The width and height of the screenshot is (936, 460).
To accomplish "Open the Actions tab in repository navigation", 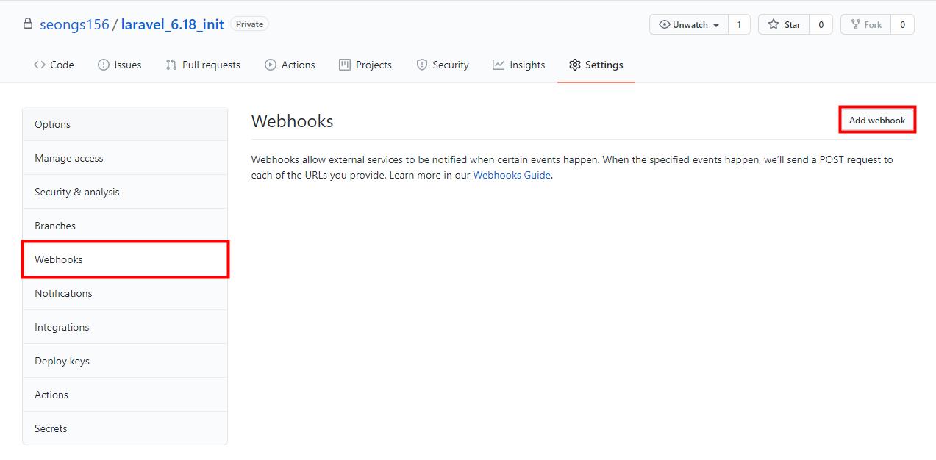I will tap(290, 65).
